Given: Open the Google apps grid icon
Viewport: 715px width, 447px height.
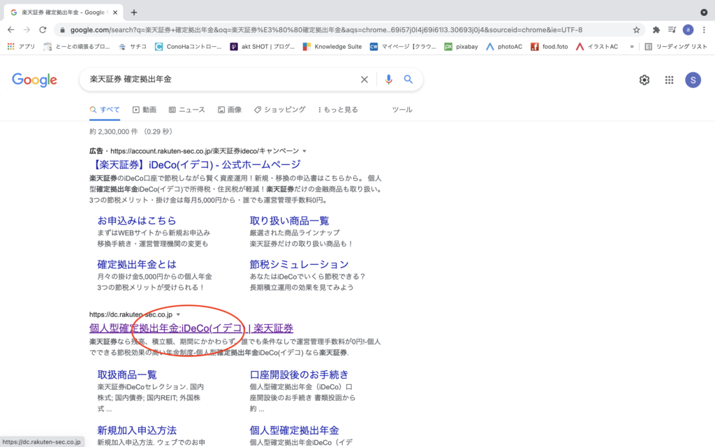Looking at the screenshot, I should click(669, 80).
